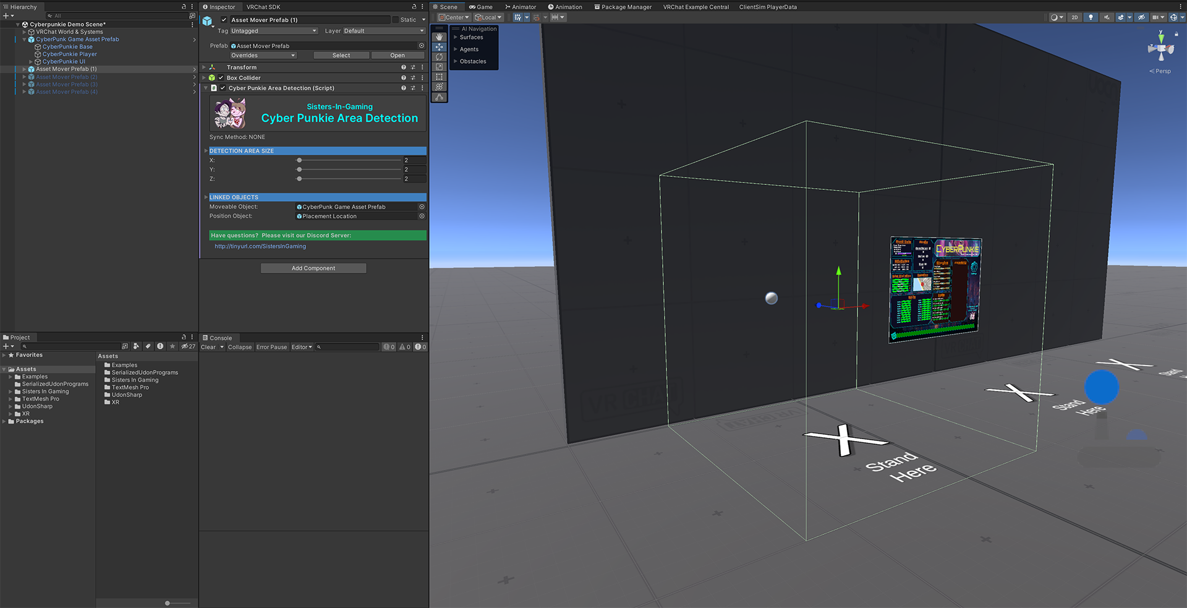Image resolution: width=1187 pixels, height=608 pixels.
Task: Select the Rotate tool
Action: [439, 57]
